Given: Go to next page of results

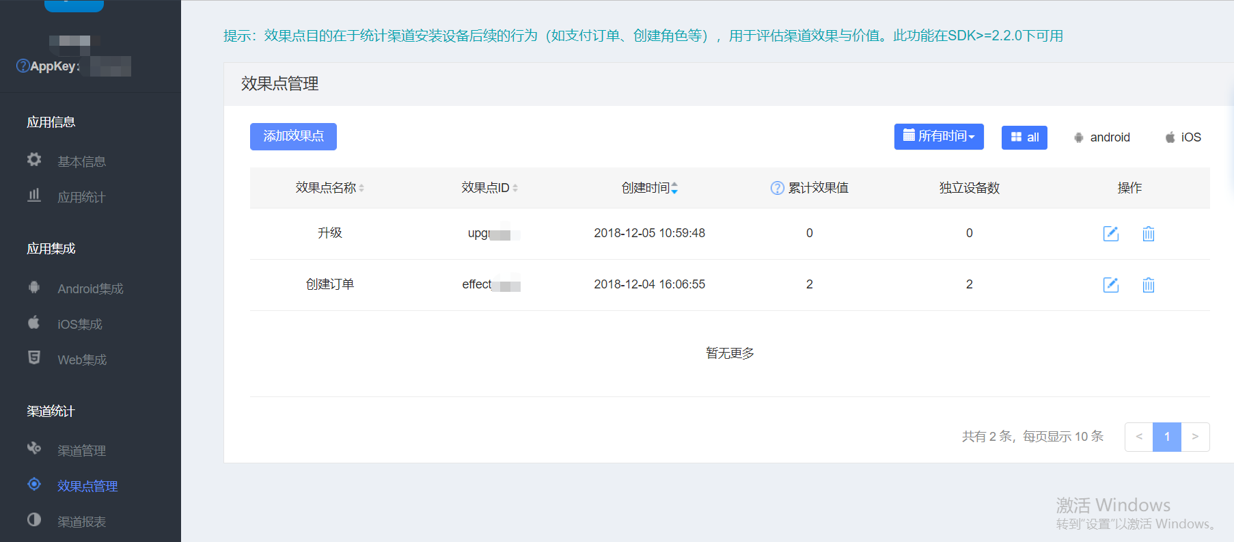Looking at the screenshot, I should [x=1195, y=437].
